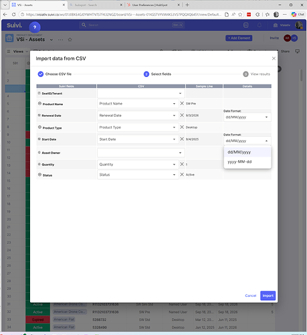The width and height of the screenshot is (307, 335).
Task: Click the browser extensions icon
Action: [258, 15]
